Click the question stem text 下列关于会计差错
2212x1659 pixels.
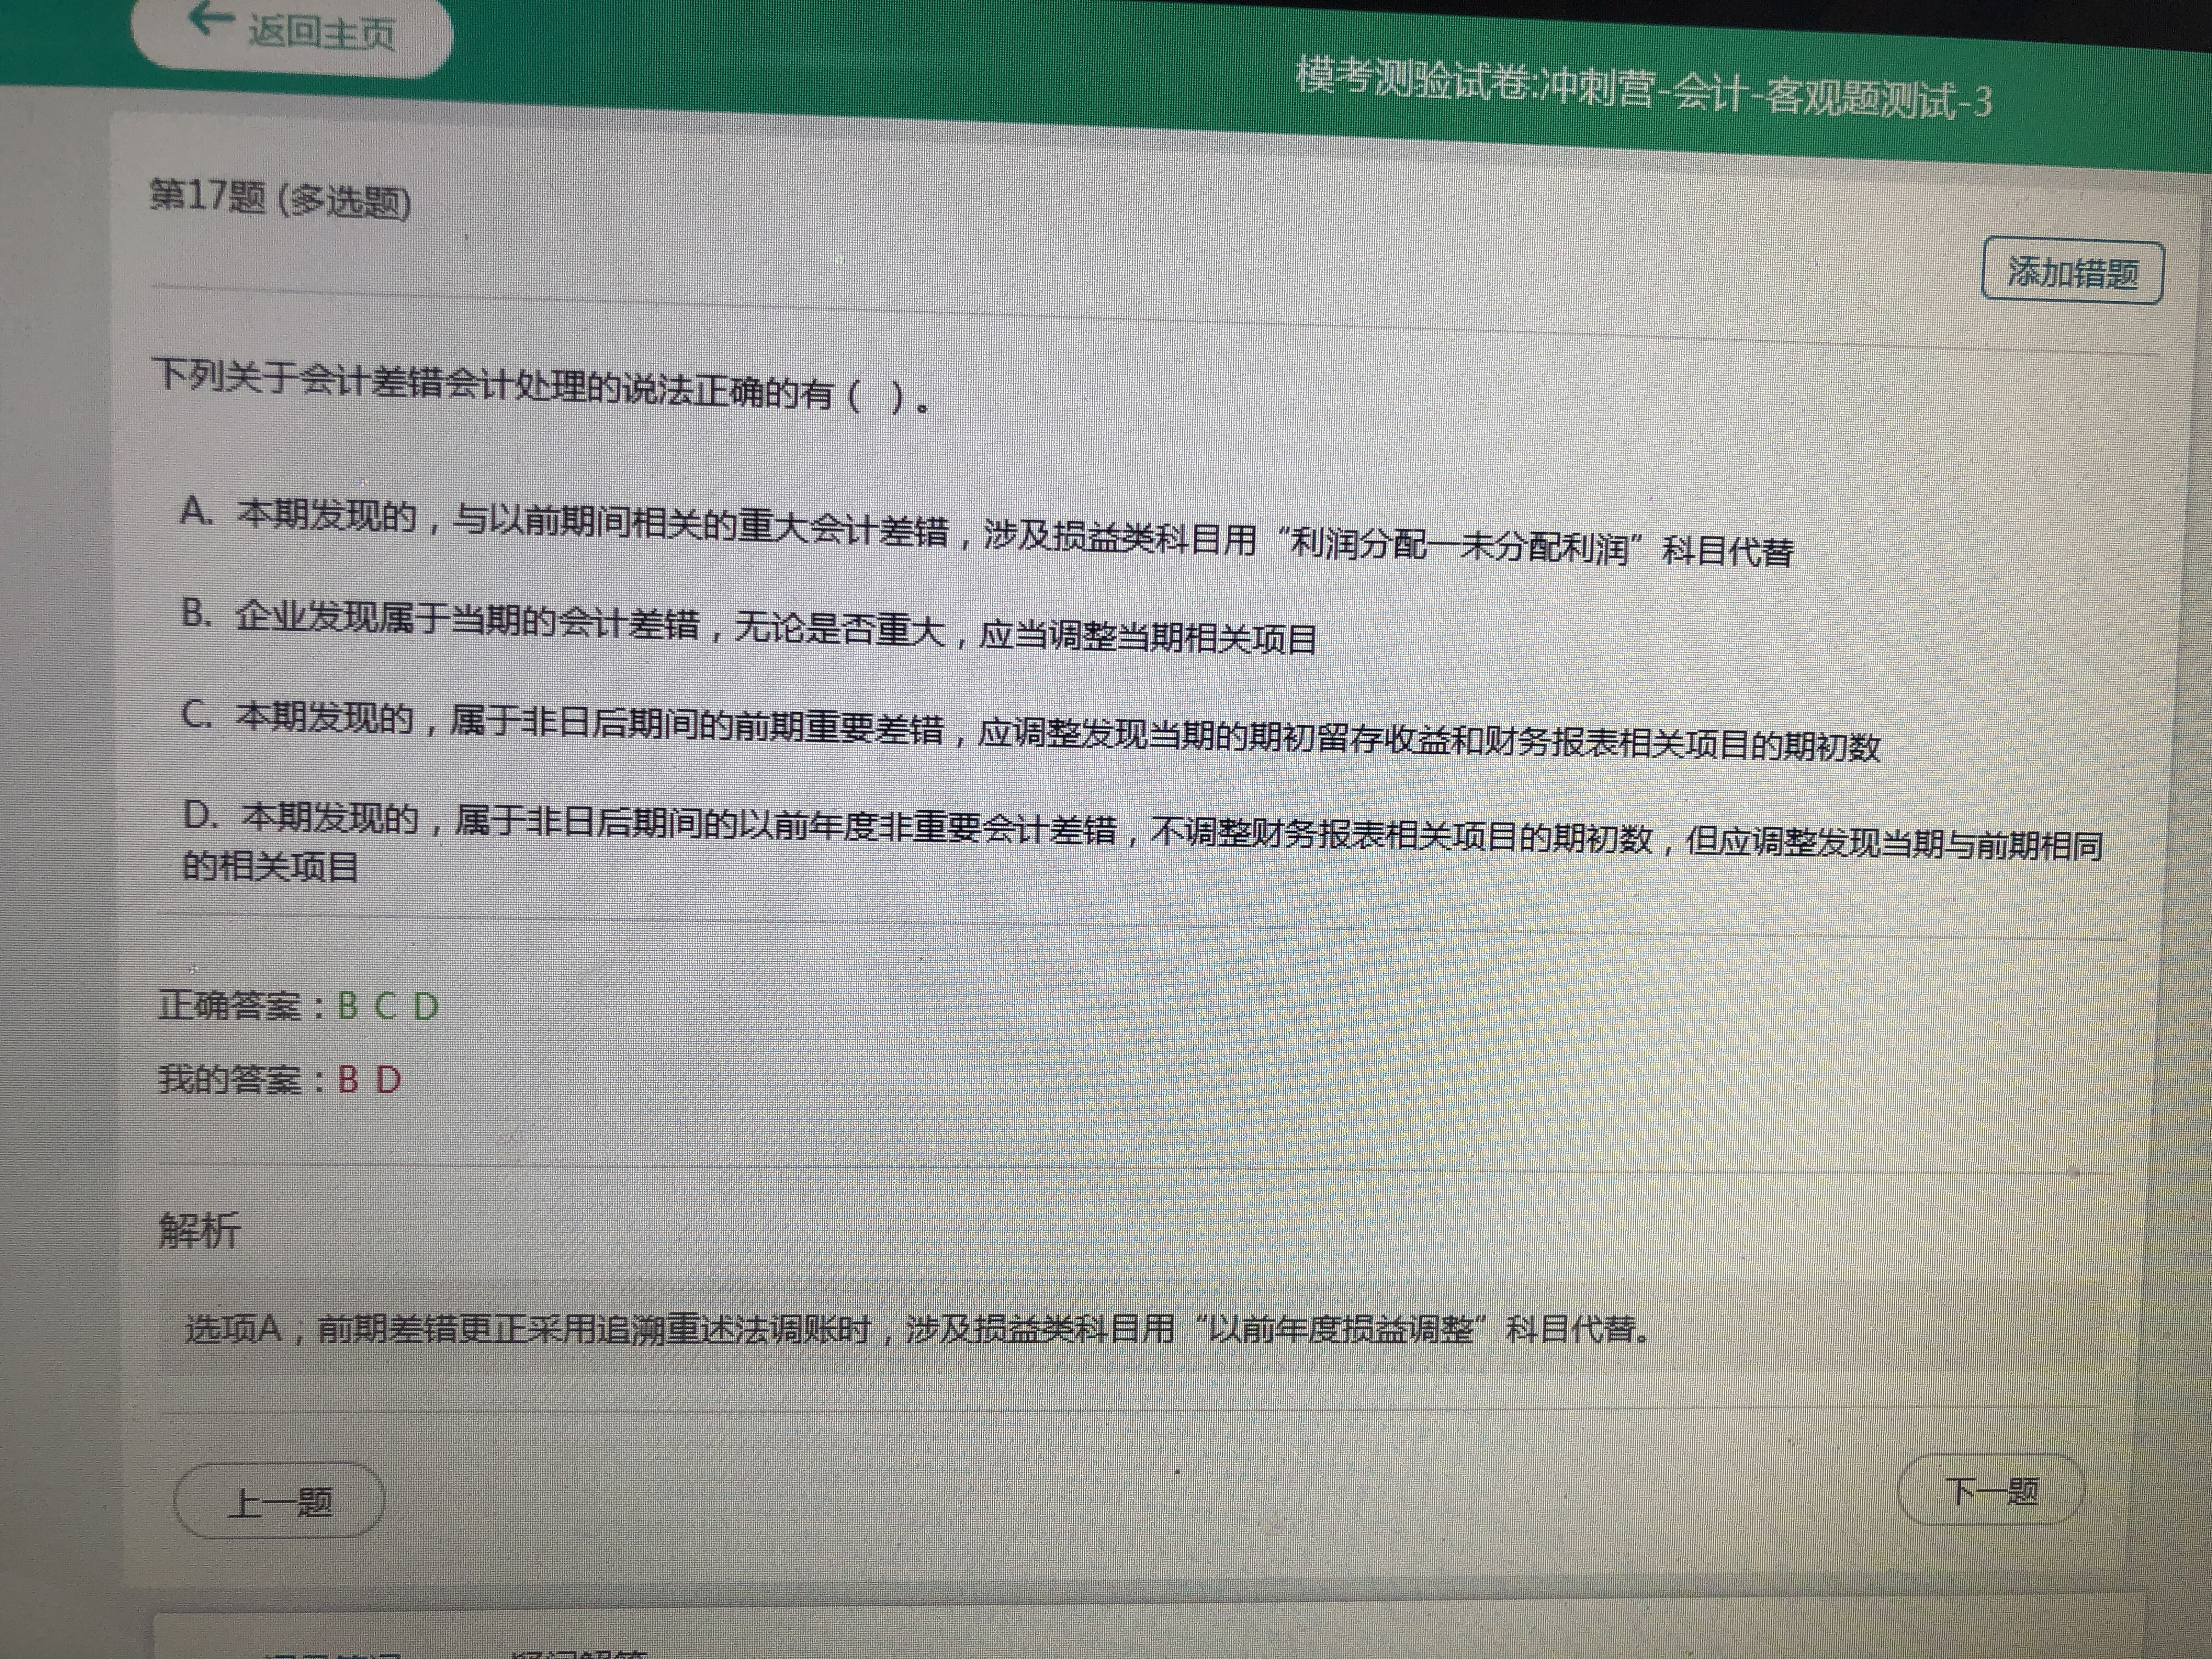tap(540, 387)
